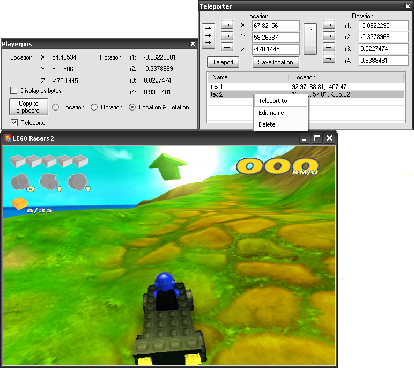Minimize the LEGO Racers 2 window
This screenshot has width=414, height=368.
tap(304, 138)
